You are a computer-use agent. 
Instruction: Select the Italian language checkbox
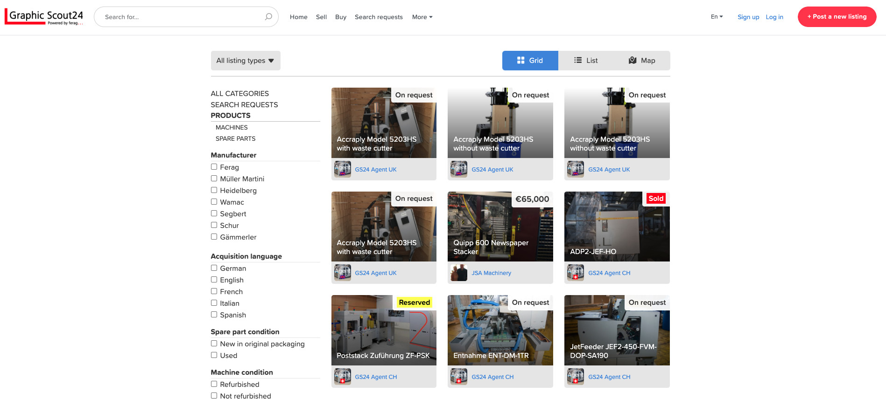pos(214,303)
